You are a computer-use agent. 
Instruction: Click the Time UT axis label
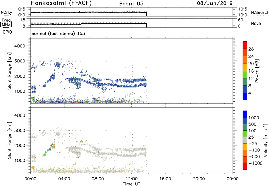(131, 184)
